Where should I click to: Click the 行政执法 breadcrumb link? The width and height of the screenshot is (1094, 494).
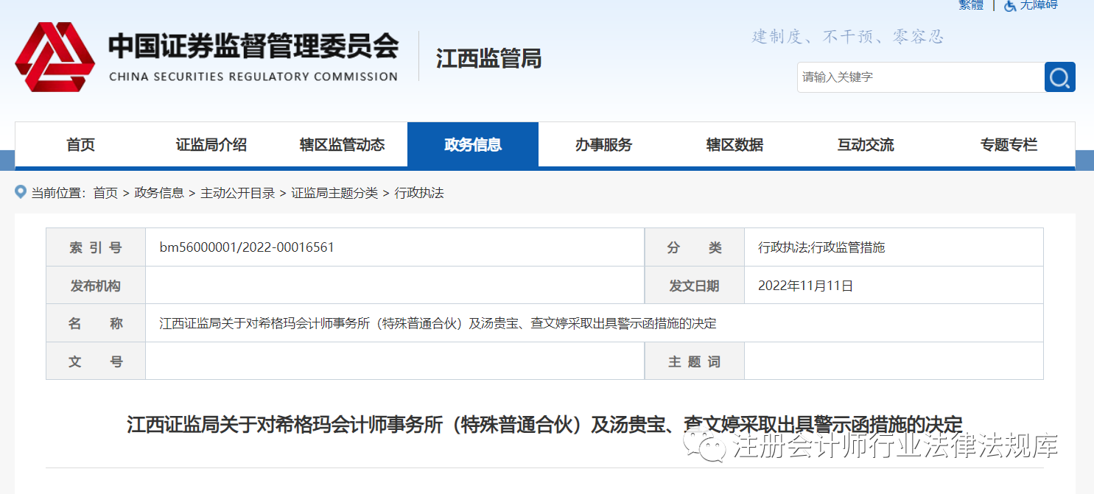(419, 193)
